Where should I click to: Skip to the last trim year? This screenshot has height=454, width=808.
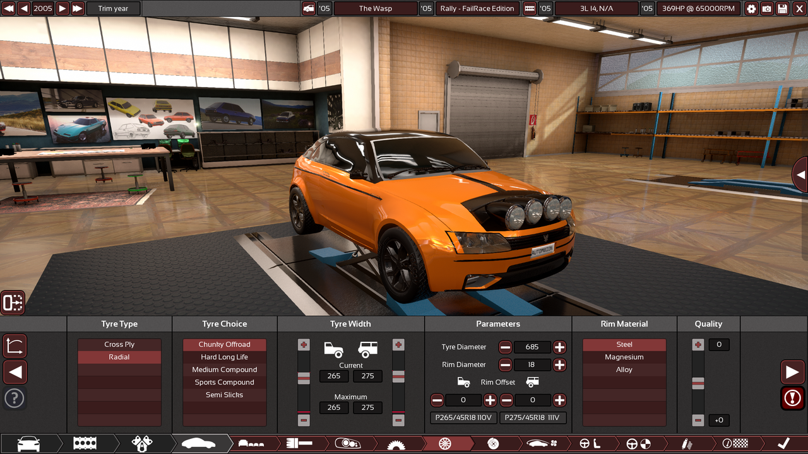[78, 9]
